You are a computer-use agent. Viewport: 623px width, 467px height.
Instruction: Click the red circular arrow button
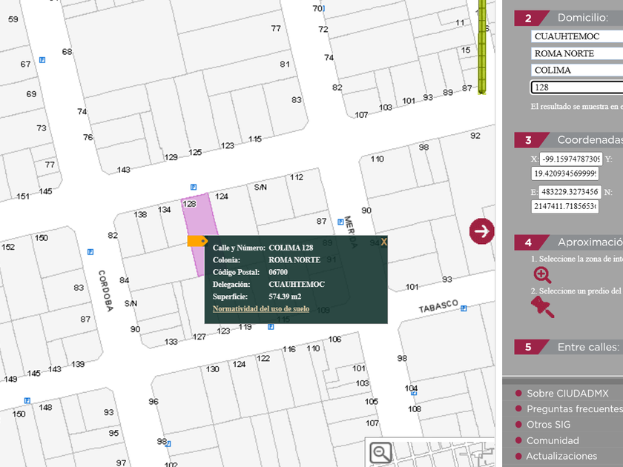(x=482, y=231)
